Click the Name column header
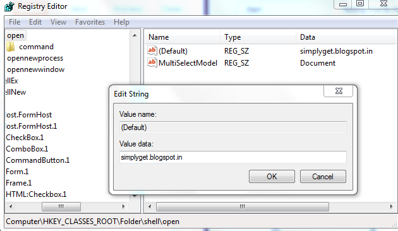The width and height of the screenshot is (398, 231). click(183, 37)
